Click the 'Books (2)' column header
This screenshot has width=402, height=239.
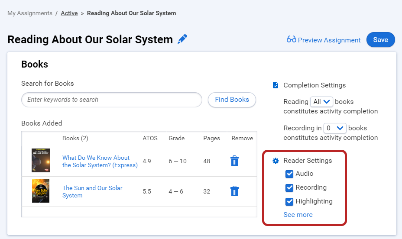click(x=75, y=138)
